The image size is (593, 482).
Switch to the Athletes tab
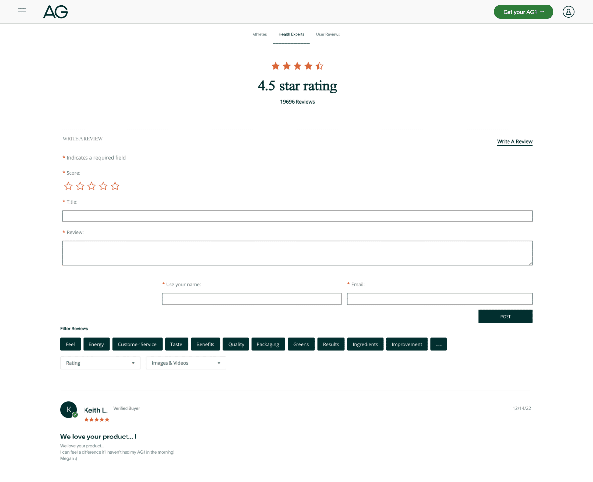point(259,34)
